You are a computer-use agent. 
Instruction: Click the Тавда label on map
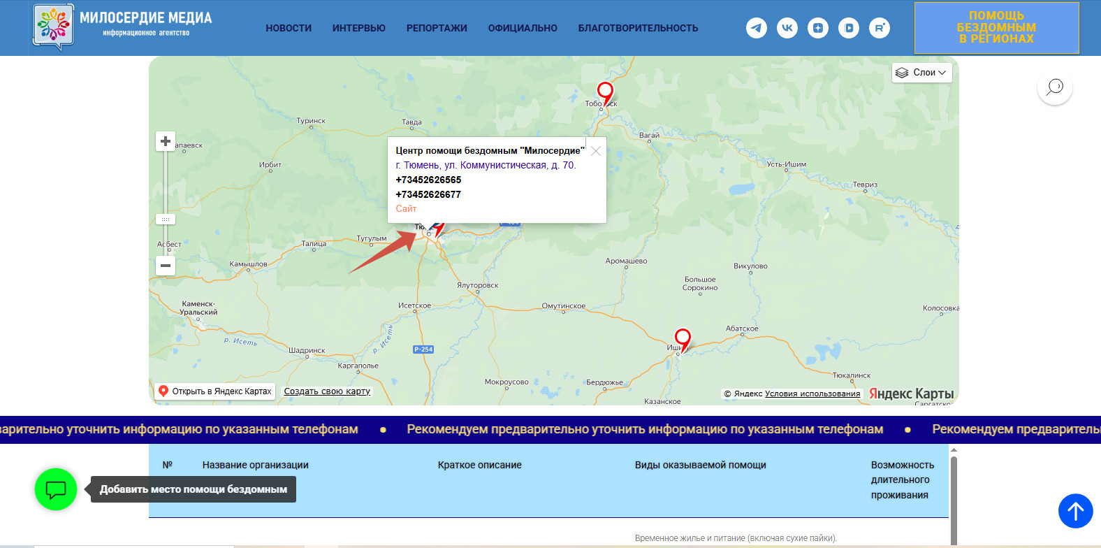pos(411,122)
